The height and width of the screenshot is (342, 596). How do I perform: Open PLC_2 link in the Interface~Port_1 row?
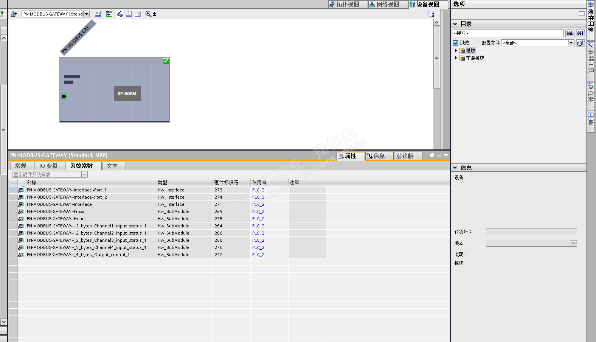tap(258, 190)
